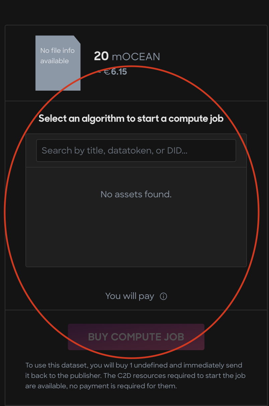This screenshot has width=269, height=406.
Task: Click the No assets found message
Action: coord(136,194)
